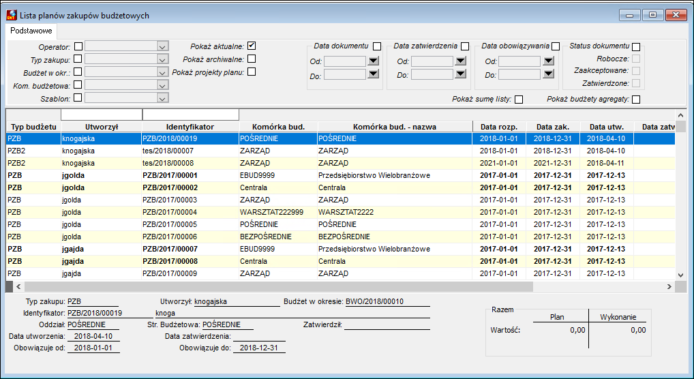Tick the Status dokumentu checkbox
The image size is (694, 379).
pos(636,46)
